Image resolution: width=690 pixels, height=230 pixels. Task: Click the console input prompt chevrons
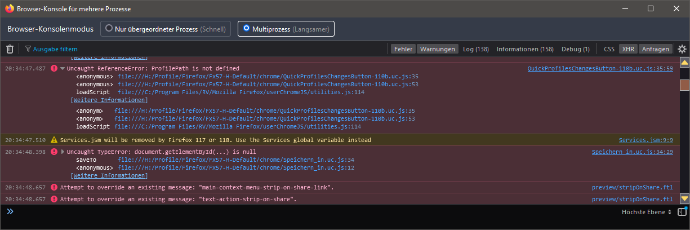pos(10,212)
